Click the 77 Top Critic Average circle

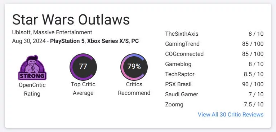tap(83, 67)
